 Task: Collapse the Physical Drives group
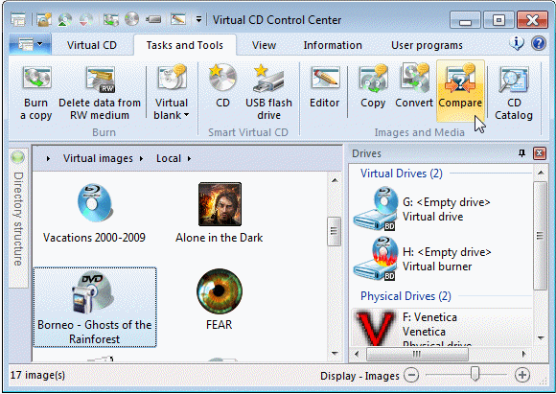405,296
